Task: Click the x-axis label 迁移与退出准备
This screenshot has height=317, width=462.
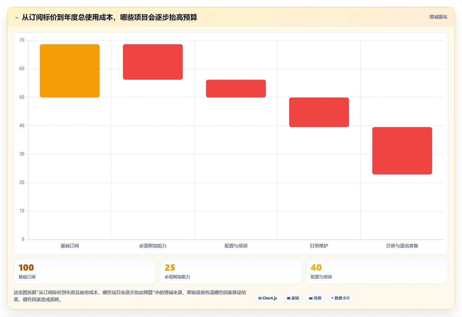Action: (x=402, y=246)
